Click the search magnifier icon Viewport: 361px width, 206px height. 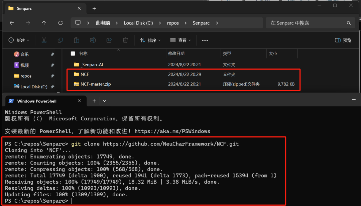(x=349, y=23)
